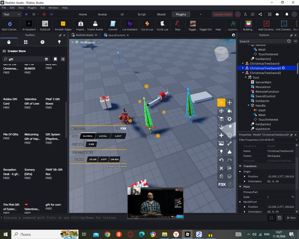Start playtest with the blue Play button
The image size is (299, 239).
coord(26,14)
